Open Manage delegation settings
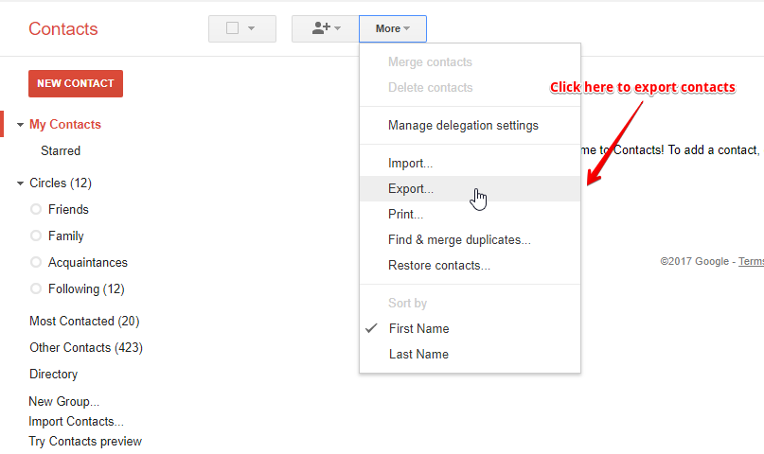This screenshot has height=454, width=764. click(x=470, y=126)
